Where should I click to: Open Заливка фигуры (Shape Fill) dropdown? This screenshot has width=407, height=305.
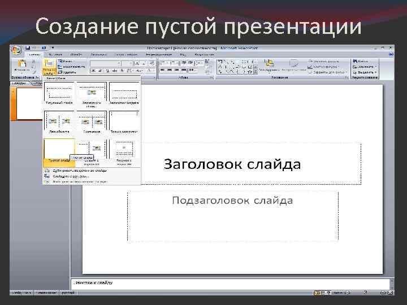[324, 62]
